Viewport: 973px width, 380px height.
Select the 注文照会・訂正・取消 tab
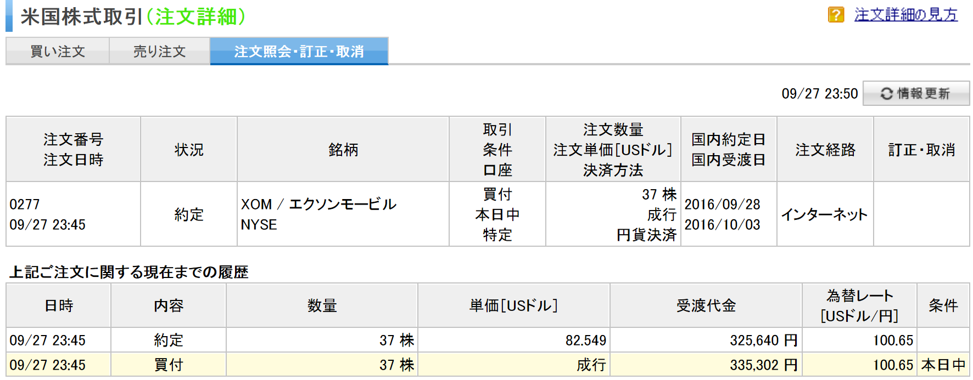299,52
